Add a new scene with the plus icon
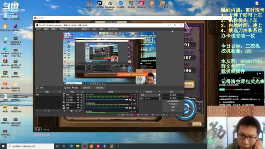 [37, 111]
